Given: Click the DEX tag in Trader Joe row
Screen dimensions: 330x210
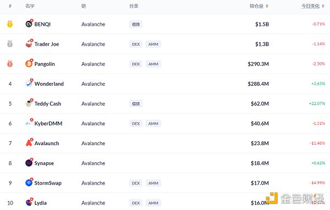Looking at the screenshot, I should 136,44.
